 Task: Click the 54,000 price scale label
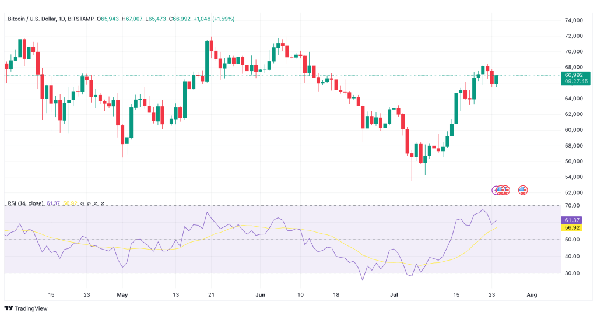point(574,177)
